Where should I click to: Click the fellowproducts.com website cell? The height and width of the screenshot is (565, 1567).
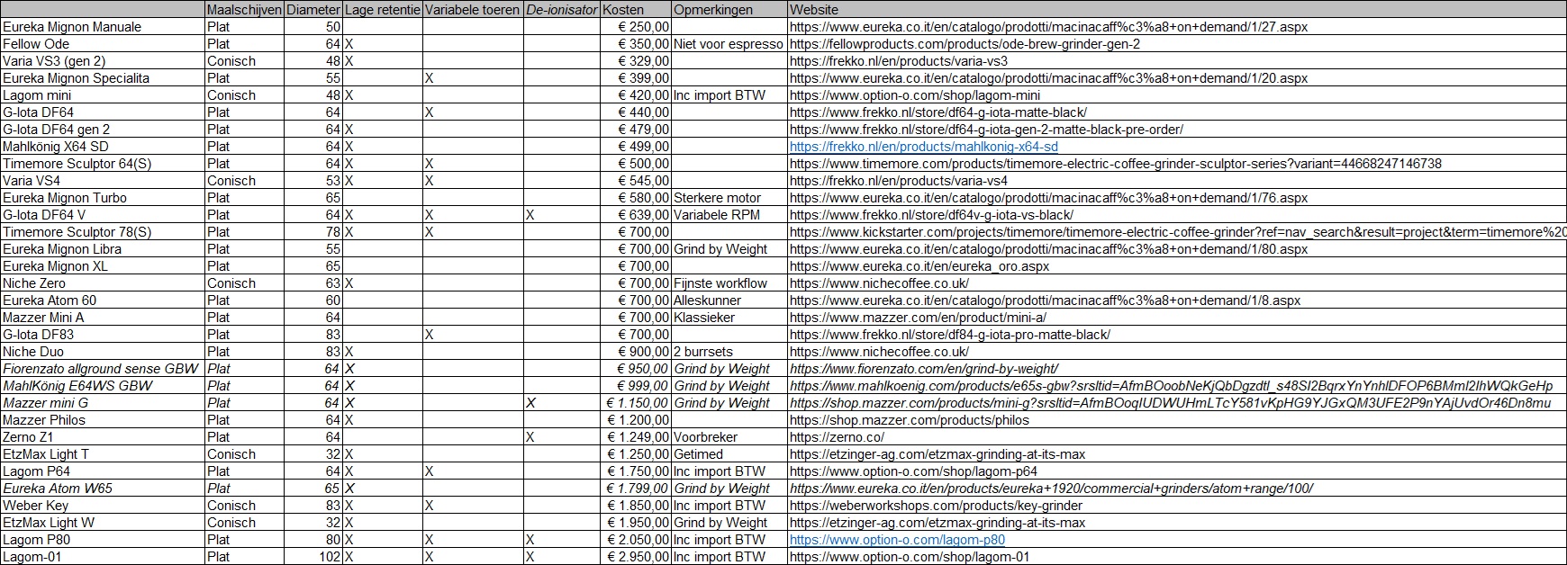[1177, 44]
